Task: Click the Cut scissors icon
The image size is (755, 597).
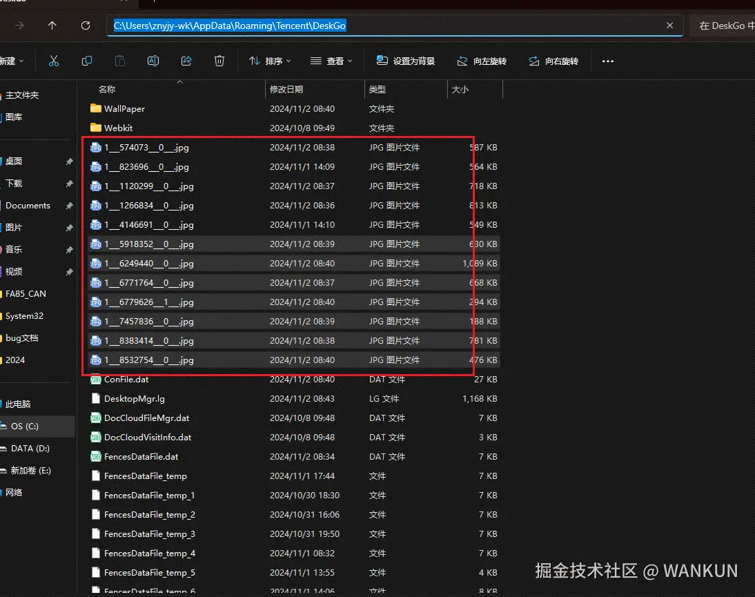Action: pos(53,61)
